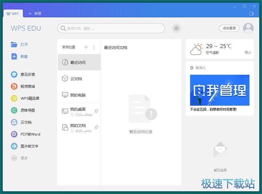This screenshot has width=262, height=194.
Task: Click the 佛山 city label
Action: click(x=248, y=52)
